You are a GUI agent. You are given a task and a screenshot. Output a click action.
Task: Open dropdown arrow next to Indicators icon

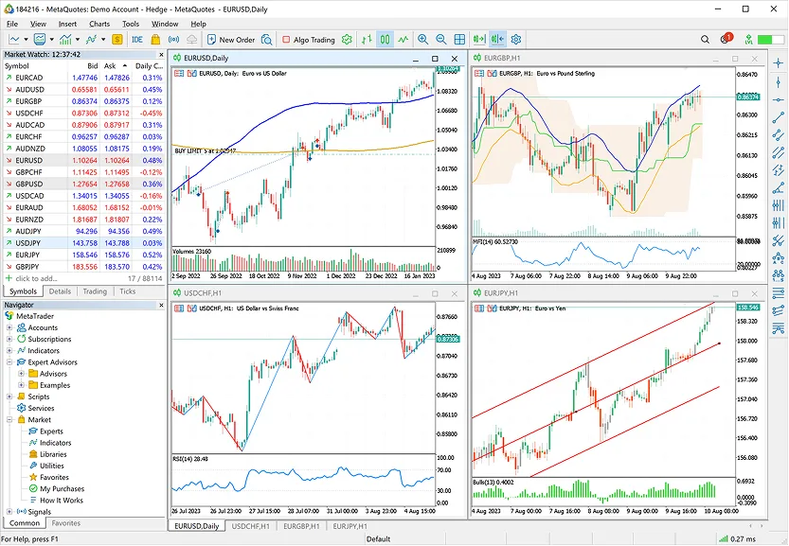click(x=77, y=39)
